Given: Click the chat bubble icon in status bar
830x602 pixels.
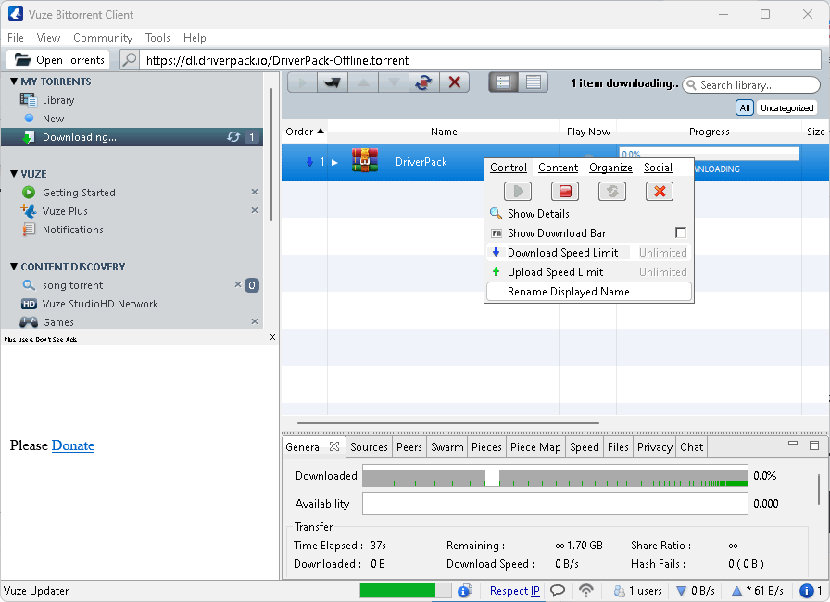Looking at the screenshot, I should click(558, 590).
